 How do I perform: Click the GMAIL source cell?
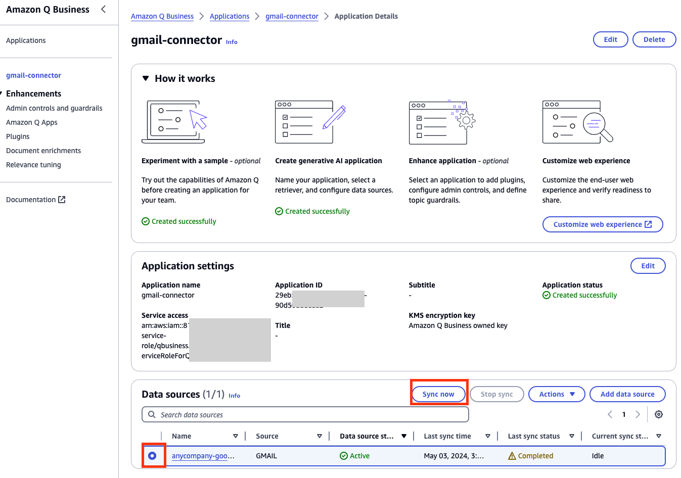266,456
